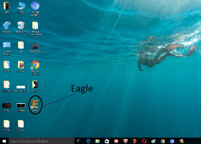Launch Opera browser from the taskbar
201x144 pixels.
tap(144, 141)
